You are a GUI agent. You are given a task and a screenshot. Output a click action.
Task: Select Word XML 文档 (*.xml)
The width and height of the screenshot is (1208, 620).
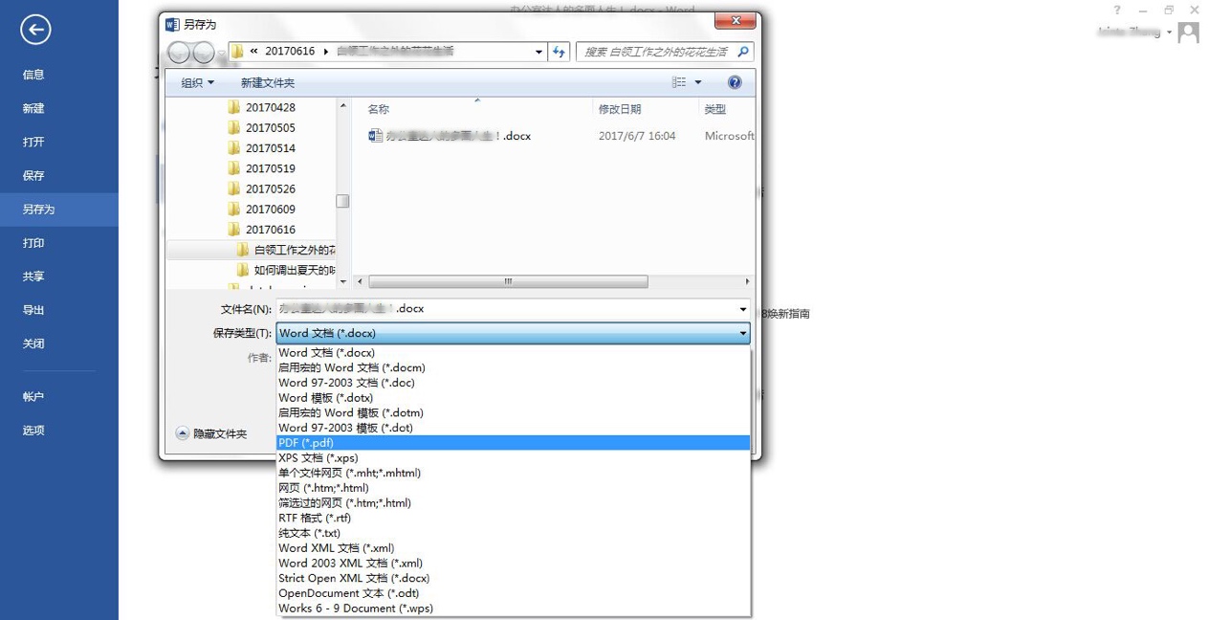[x=513, y=548]
